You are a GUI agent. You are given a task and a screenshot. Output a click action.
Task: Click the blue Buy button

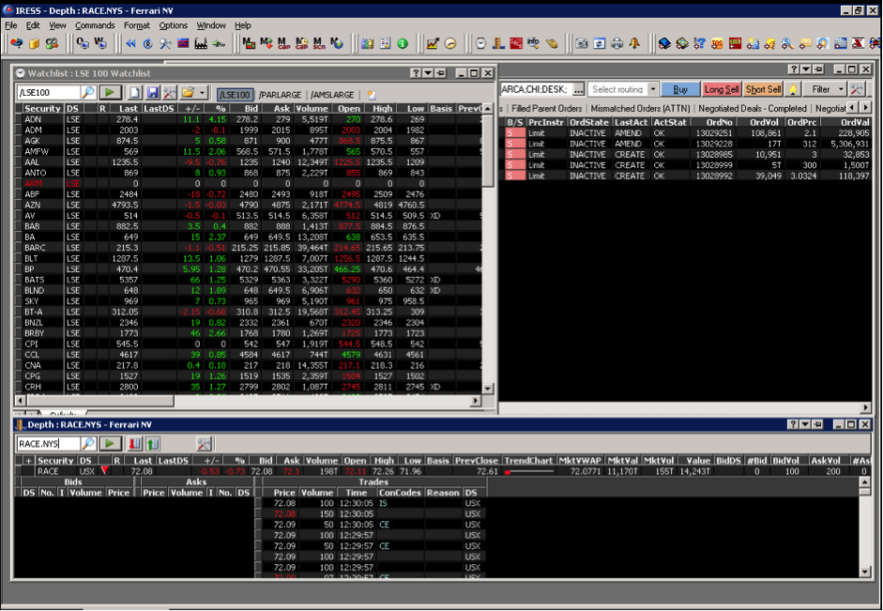click(680, 89)
